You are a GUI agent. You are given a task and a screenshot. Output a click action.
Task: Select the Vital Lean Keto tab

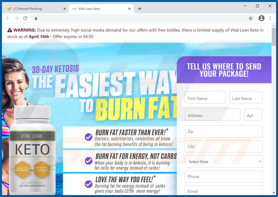click(101, 9)
